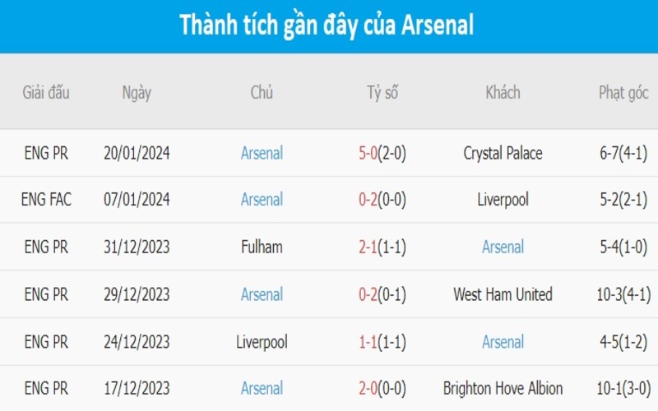The image size is (658, 411).
Task: Click the "Phạt góc" column header
Action: tap(623, 92)
